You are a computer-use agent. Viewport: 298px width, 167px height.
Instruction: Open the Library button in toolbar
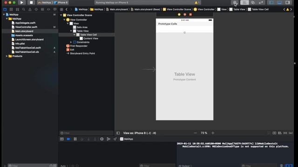(235, 2)
